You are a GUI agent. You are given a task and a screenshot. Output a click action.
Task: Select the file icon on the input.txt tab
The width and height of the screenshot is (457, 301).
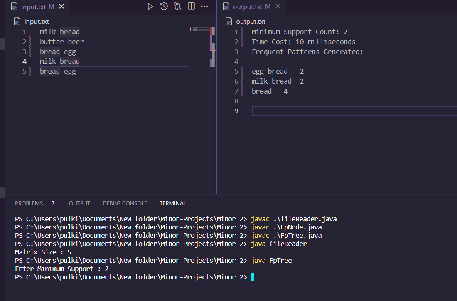15,6
